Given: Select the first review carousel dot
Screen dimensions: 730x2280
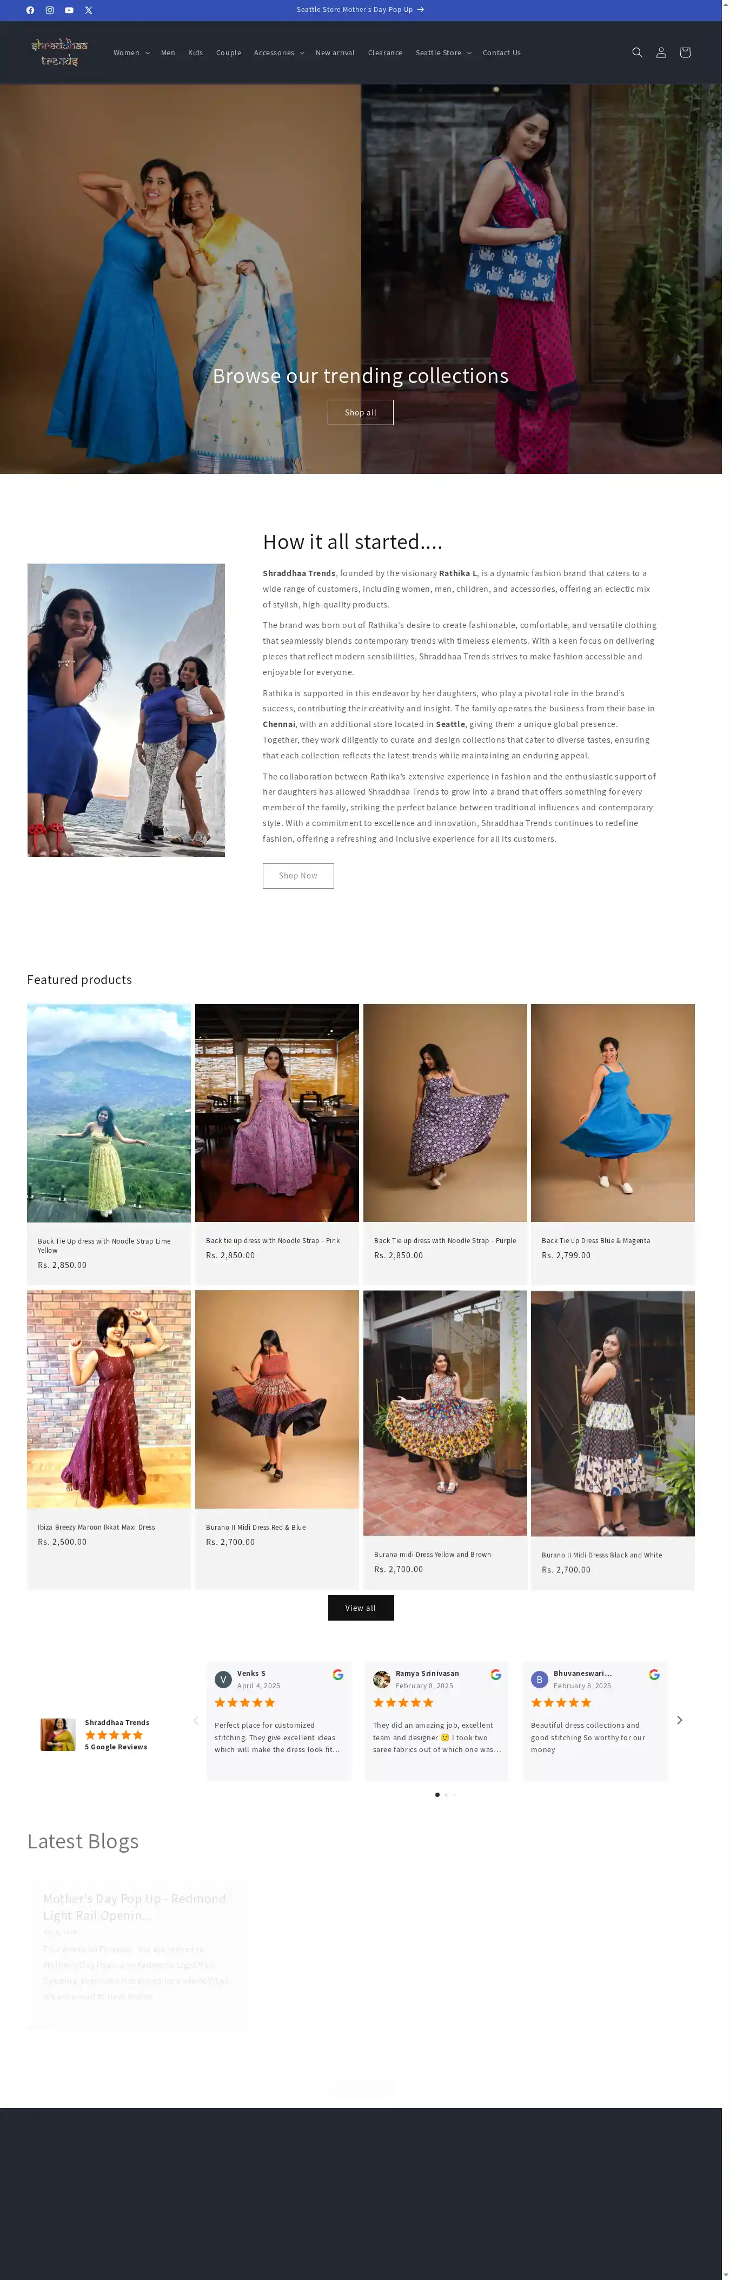Looking at the screenshot, I should click(x=437, y=1794).
